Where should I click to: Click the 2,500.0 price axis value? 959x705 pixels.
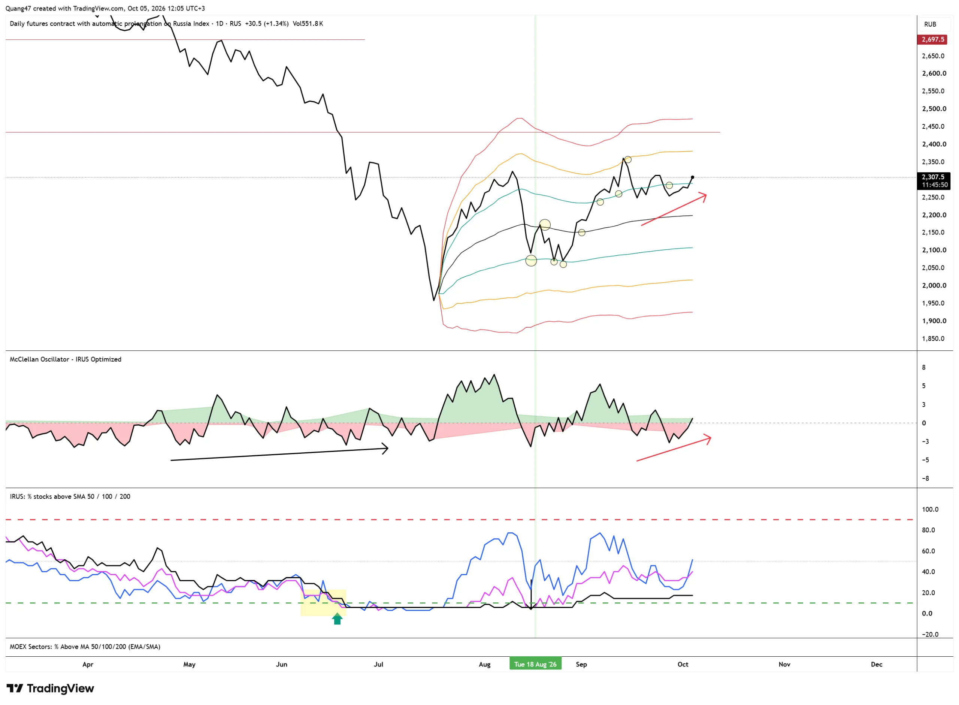(x=934, y=109)
